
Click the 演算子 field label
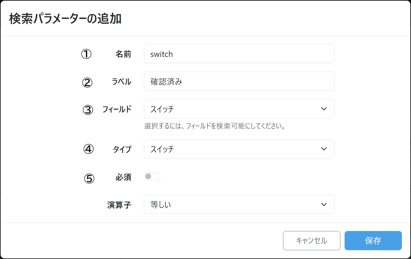coord(119,205)
